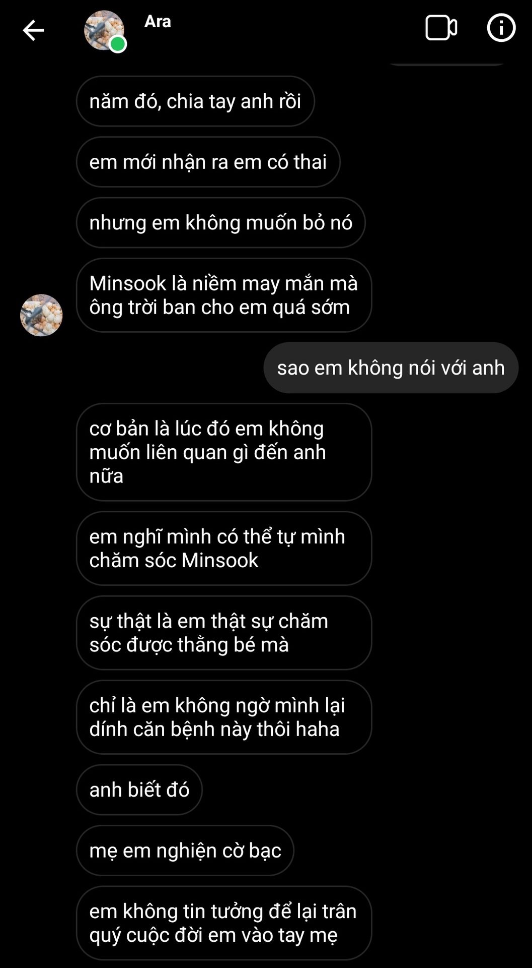Select message "em mới nhận ra em có thai"

coord(208,162)
